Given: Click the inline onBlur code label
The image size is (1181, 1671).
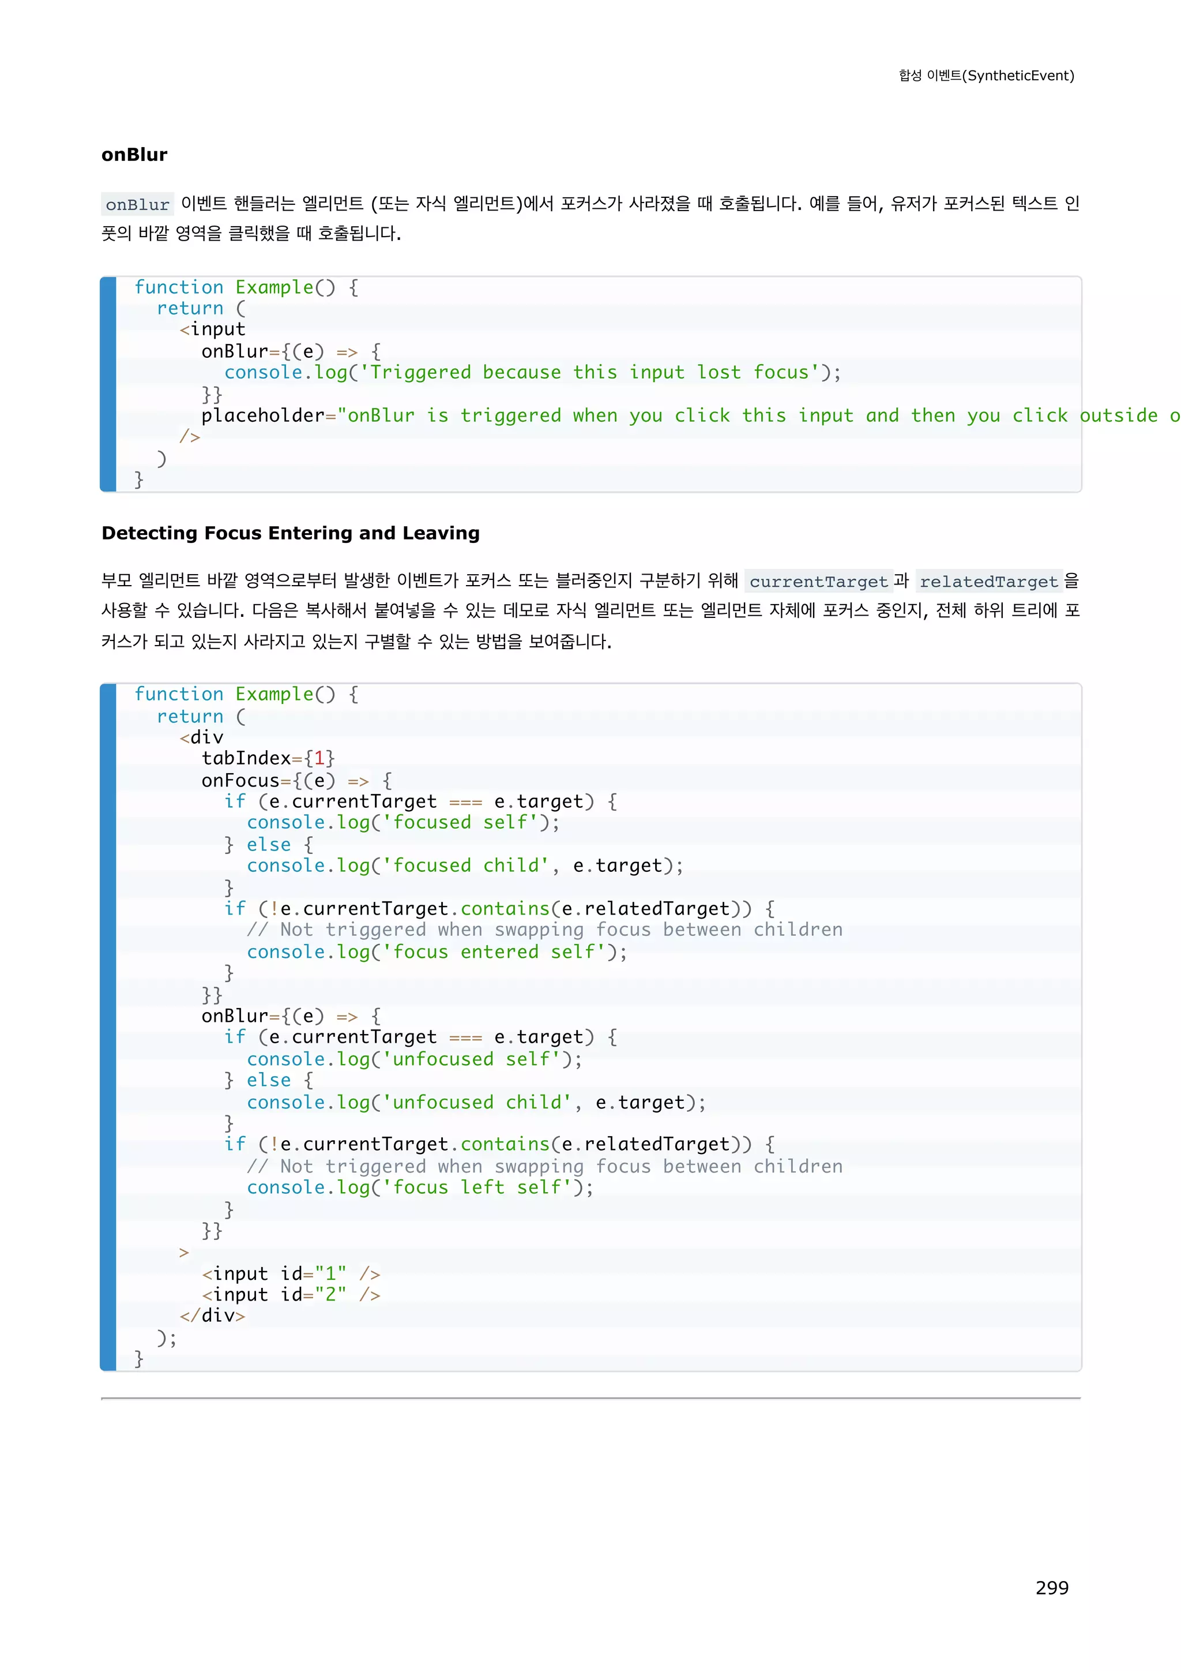Looking at the screenshot, I should pos(137,204).
